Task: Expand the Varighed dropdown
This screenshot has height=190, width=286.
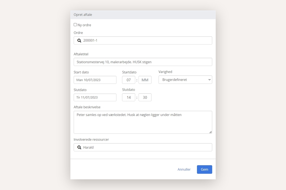Action: coord(185,80)
